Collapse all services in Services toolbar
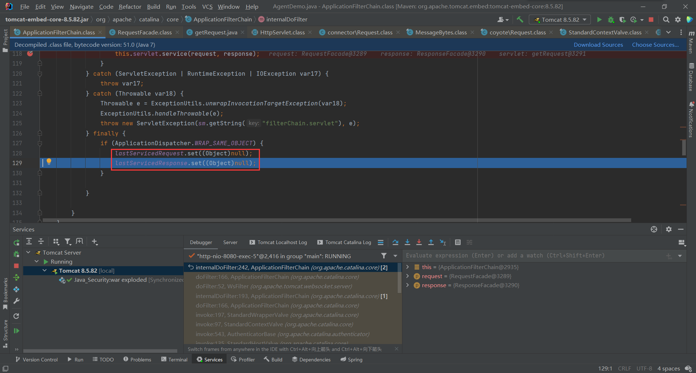 pos(41,242)
